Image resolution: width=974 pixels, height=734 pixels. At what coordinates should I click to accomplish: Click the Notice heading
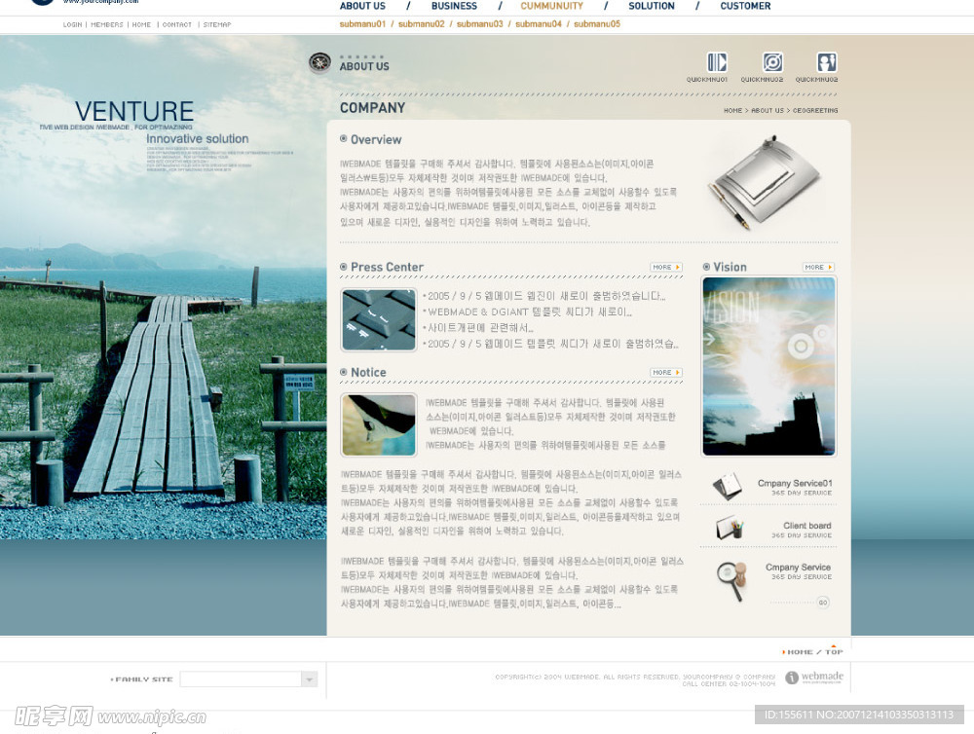pyautogui.click(x=368, y=373)
